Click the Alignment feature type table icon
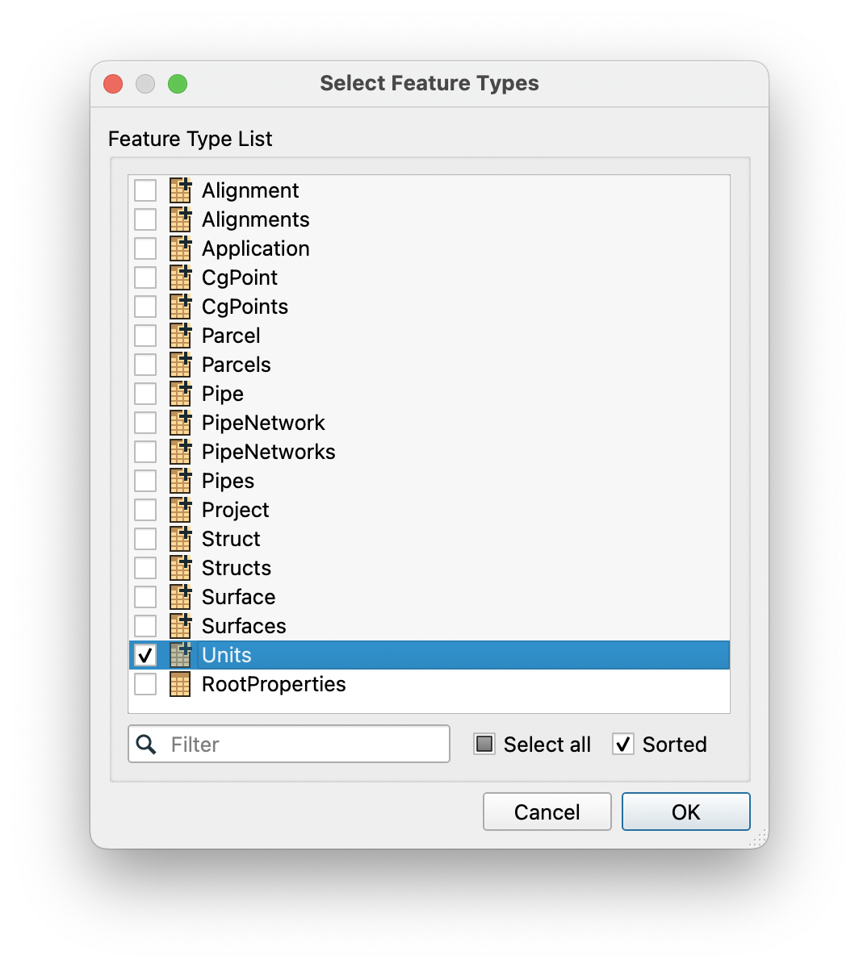The image size is (859, 968). [x=181, y=190]
